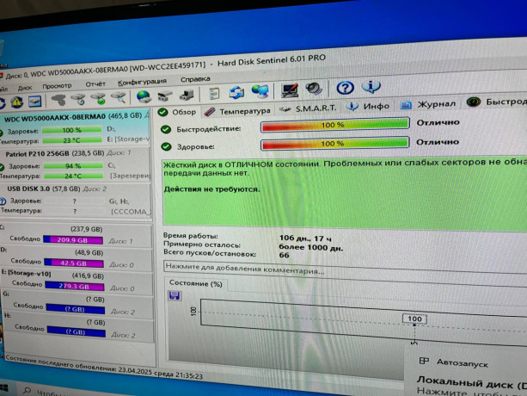Click the Всего пусков/остановок label
The height and width of the screenshot is (396, 527).
210,253
